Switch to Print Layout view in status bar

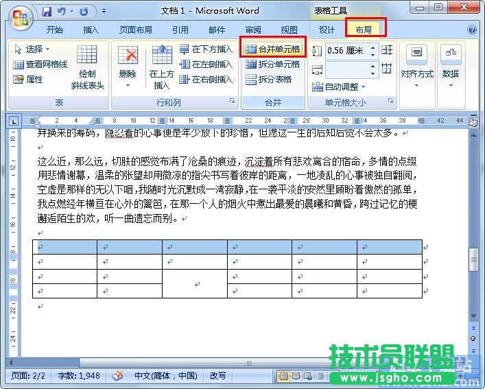[x=283, y=377]
